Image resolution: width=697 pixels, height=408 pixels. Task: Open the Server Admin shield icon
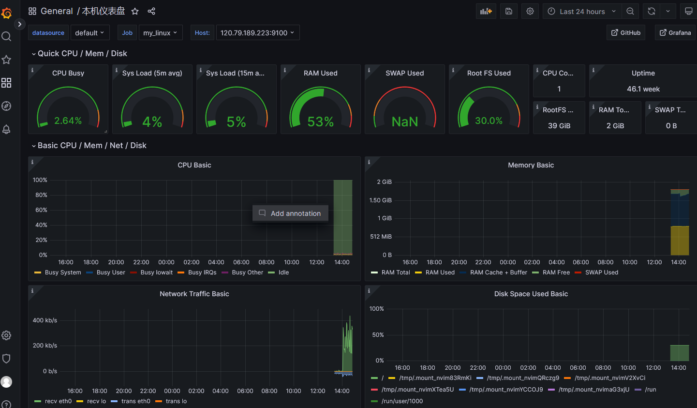[6, 359]
